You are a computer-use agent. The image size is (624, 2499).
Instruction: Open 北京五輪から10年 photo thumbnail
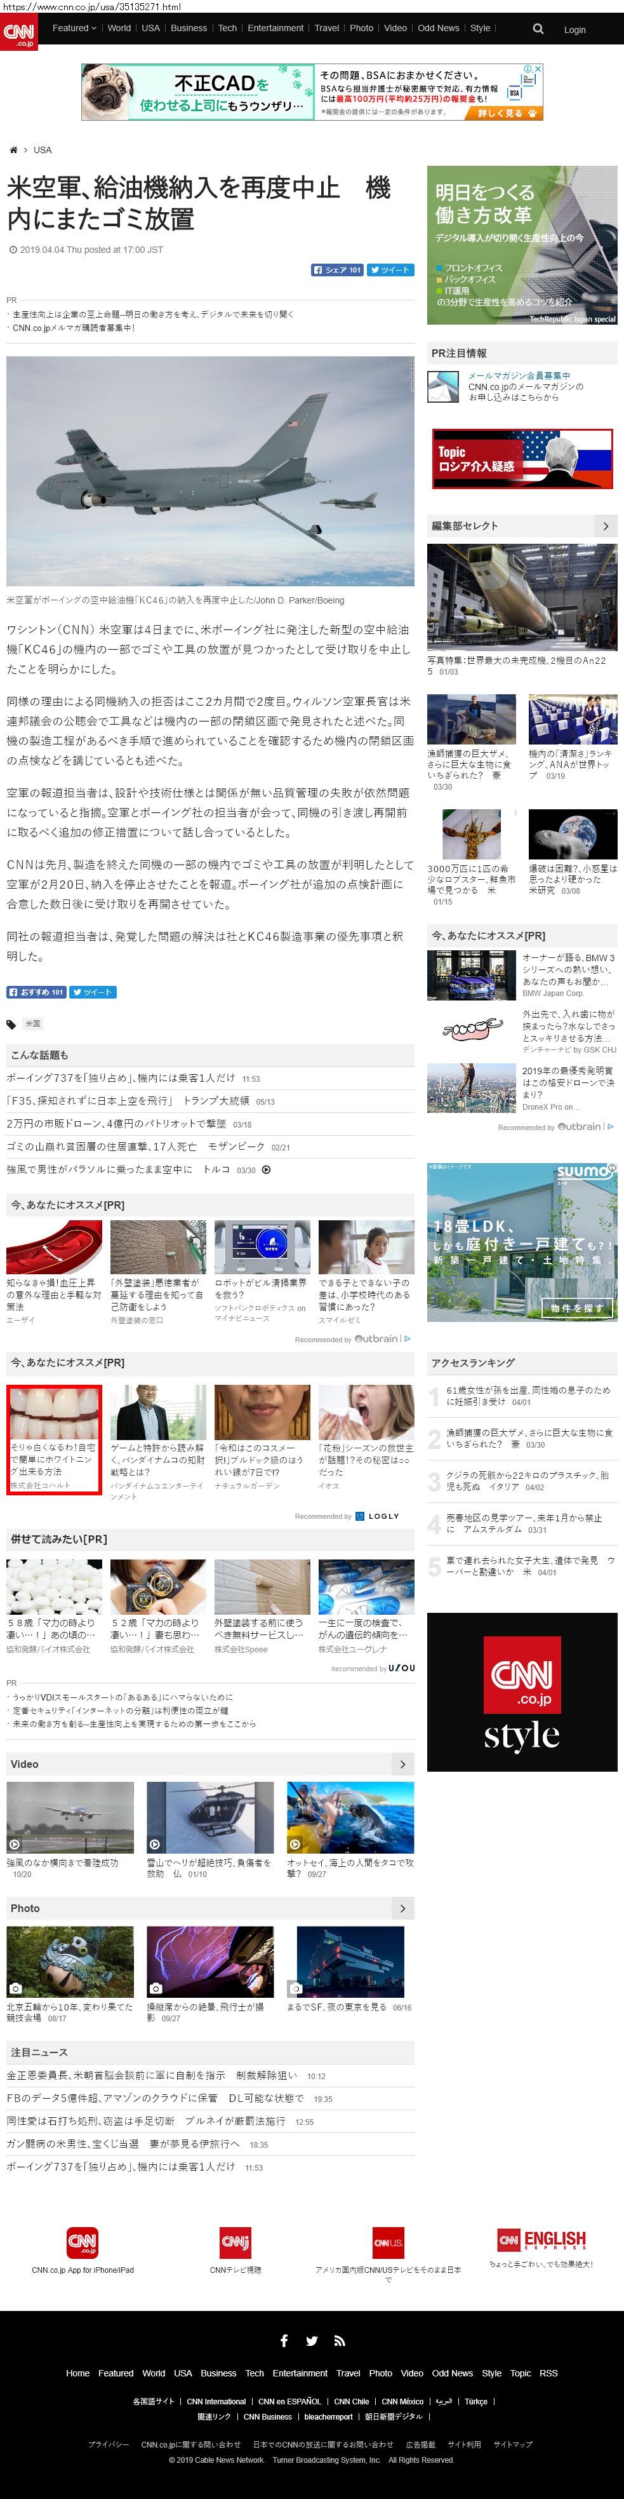70,1962
